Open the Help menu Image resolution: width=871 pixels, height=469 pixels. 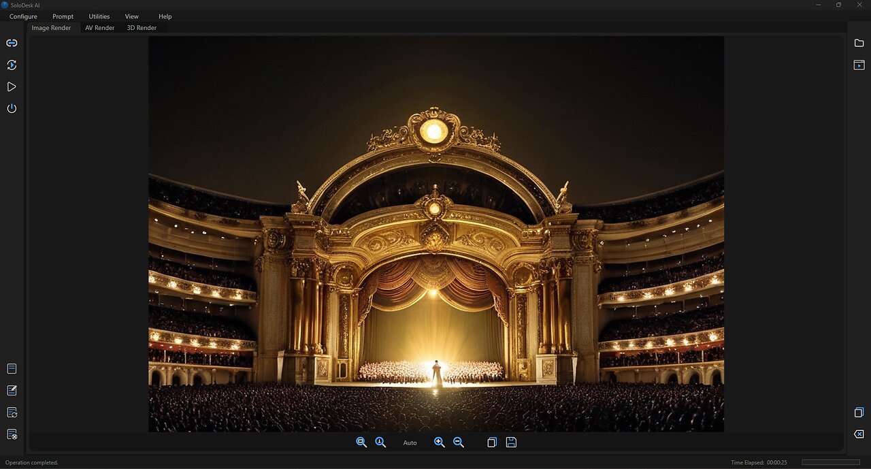pos(165,16)
